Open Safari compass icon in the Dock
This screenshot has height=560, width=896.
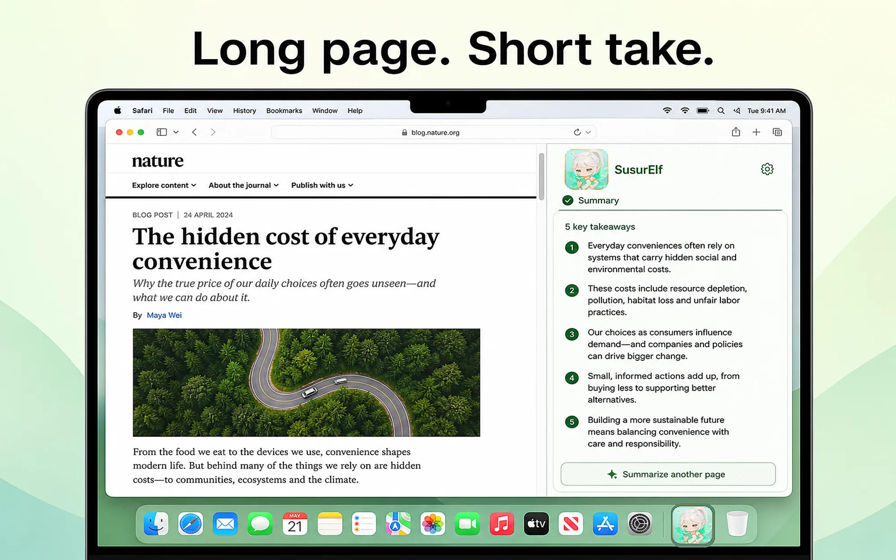pos(190,524)
